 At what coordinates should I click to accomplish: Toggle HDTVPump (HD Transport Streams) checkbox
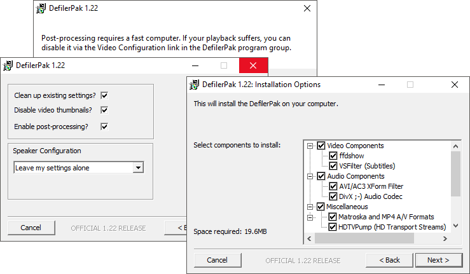tap(333, 227)
